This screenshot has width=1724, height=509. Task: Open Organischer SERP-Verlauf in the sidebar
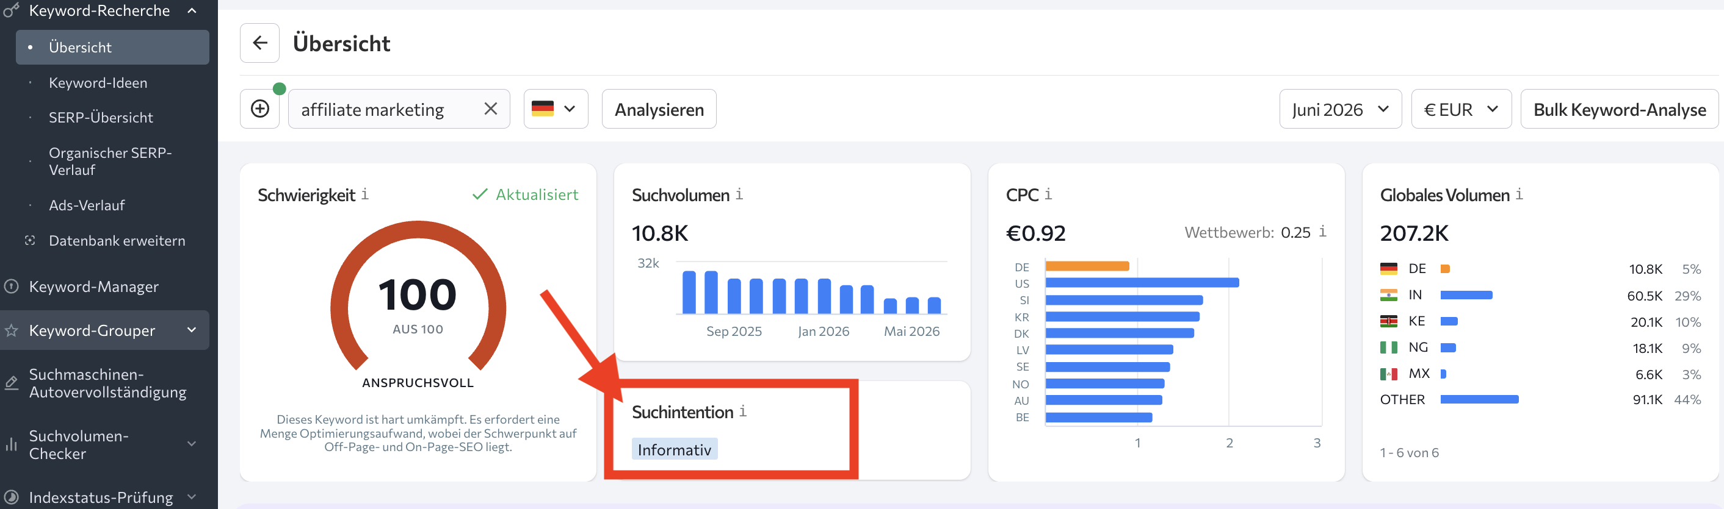pos(110,161)
